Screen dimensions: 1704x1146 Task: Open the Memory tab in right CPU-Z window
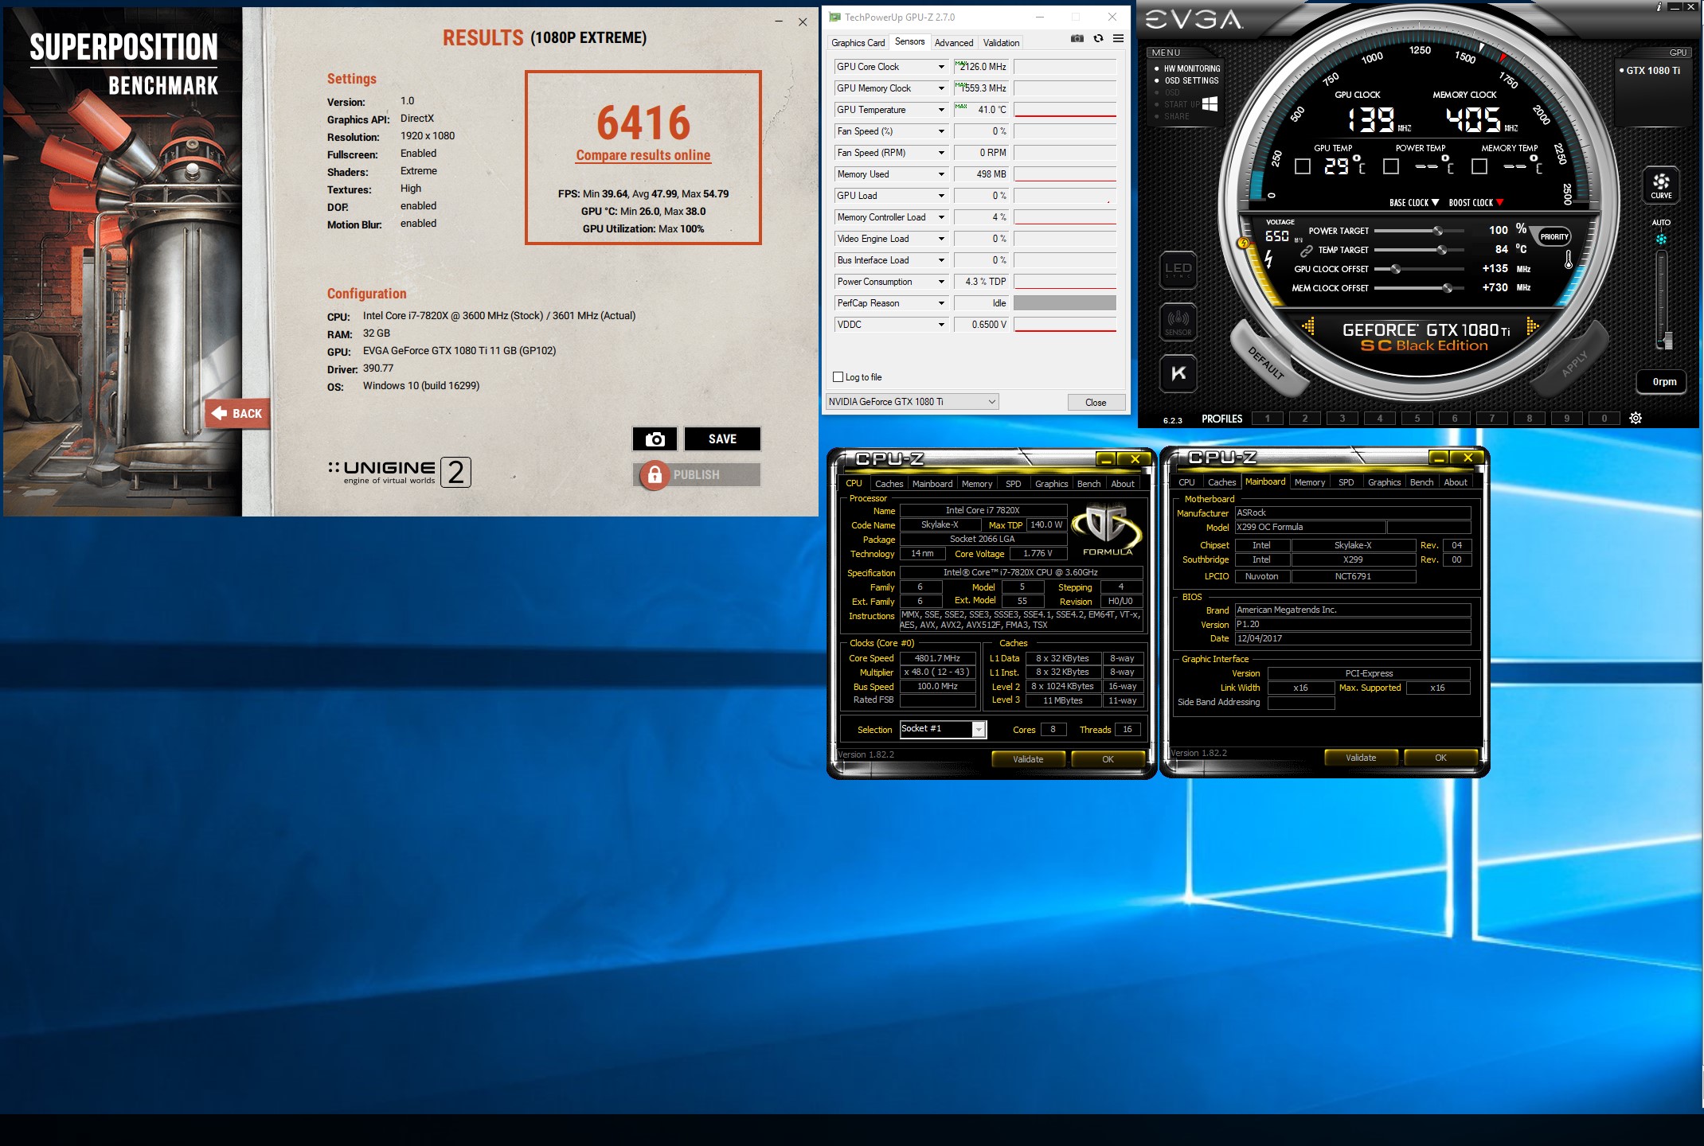point(1309,482)
